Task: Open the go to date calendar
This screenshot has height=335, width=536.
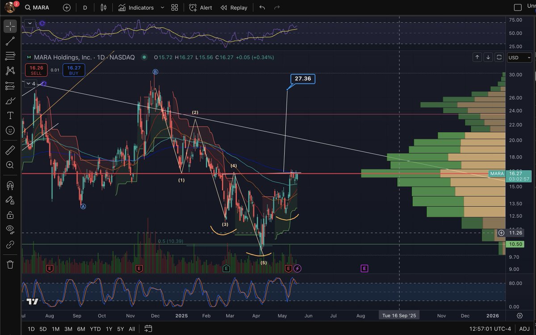Action: click(148, 329)
